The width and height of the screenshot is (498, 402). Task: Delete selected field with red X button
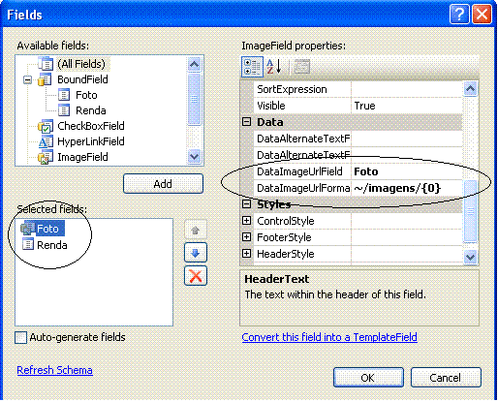[x=196, y=276]
